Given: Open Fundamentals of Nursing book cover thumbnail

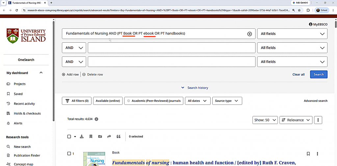Looking at the screenshot, I should (94, 159).
